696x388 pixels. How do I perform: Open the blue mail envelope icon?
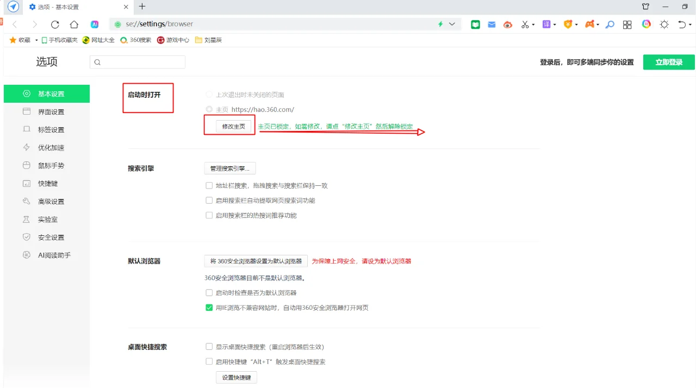(x=492, y=24)
